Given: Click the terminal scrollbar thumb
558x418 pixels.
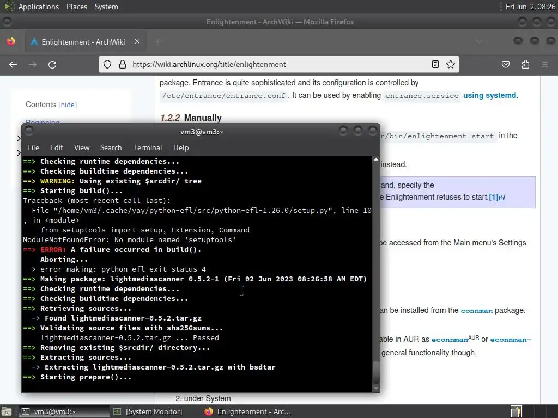Looking at the screenshot, I should pos(376,372).
